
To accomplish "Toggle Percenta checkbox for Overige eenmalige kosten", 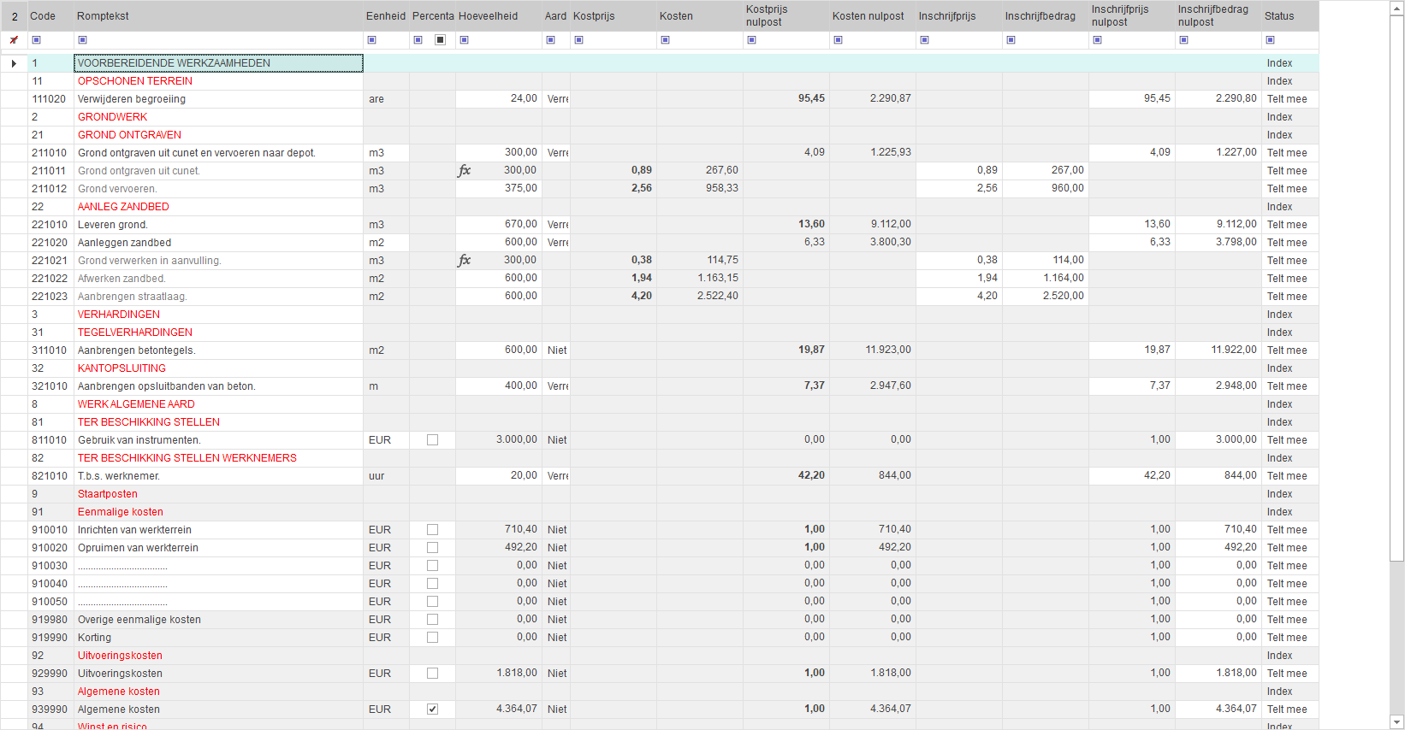I will pos(432,620).
